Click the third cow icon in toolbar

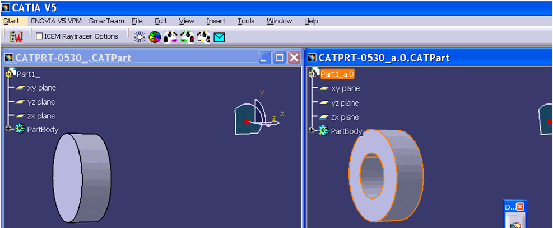[203, 37]
